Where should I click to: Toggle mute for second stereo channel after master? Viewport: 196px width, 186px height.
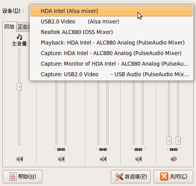103,159
